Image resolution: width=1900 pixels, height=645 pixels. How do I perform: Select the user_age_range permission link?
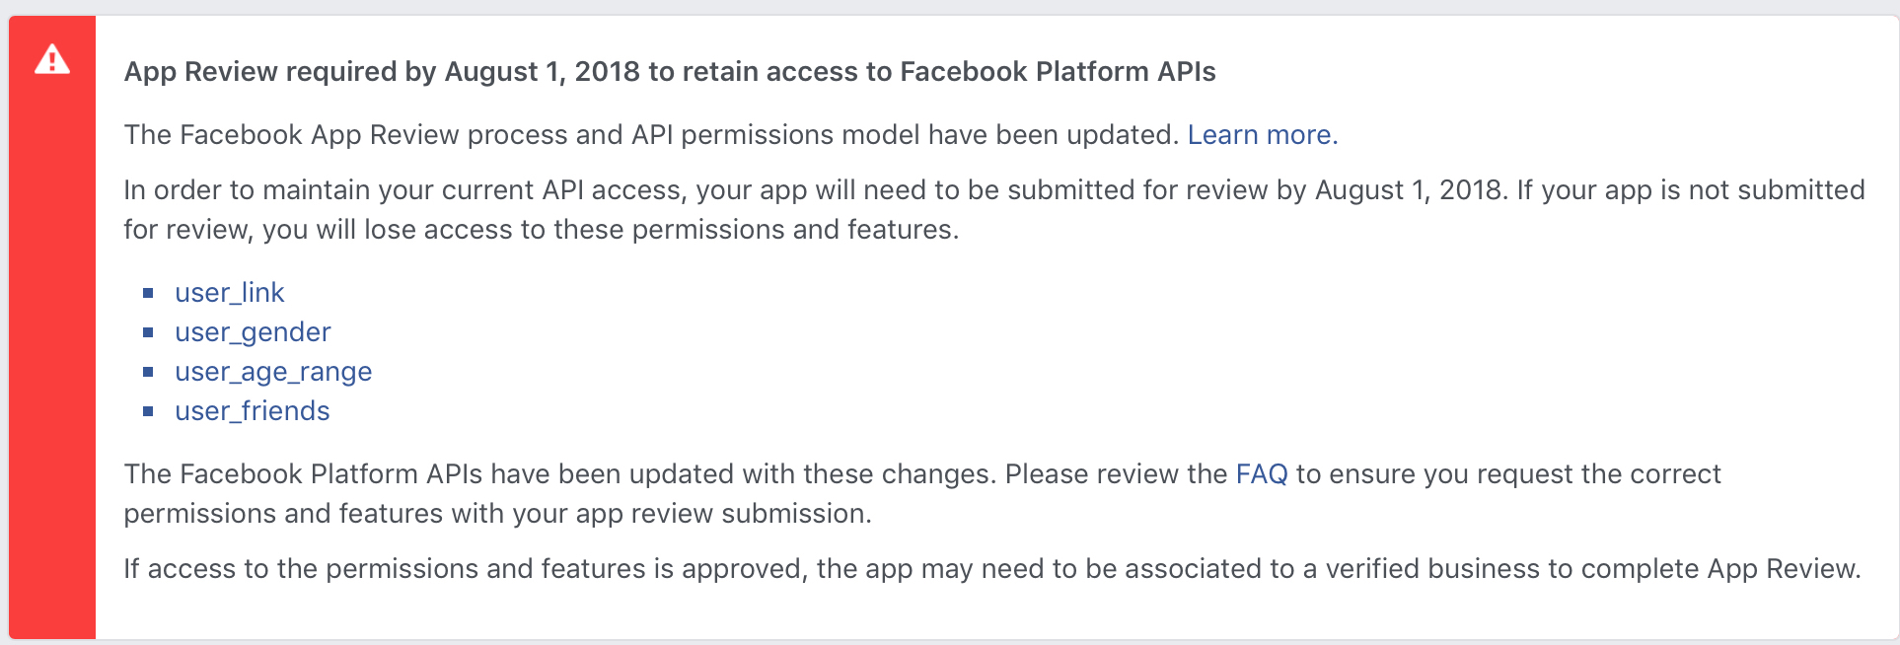click(x=273, y=372)
